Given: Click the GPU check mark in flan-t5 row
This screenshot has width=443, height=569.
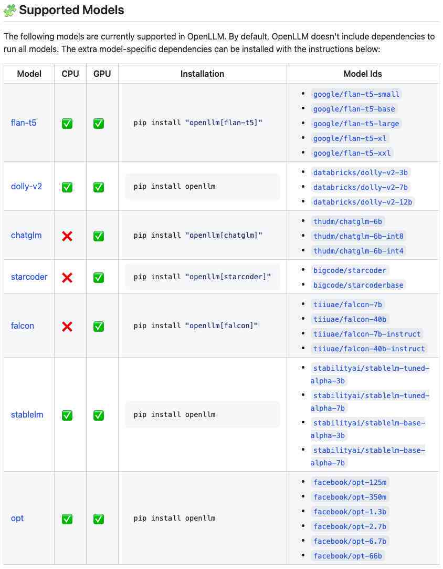Looking at the screenshot, I should tap(99, 124).
